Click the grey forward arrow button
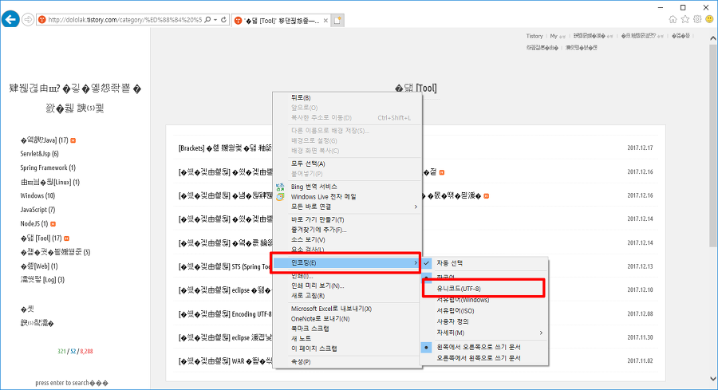The width and height of the screenshot is (718, 390). coord(29,20)
